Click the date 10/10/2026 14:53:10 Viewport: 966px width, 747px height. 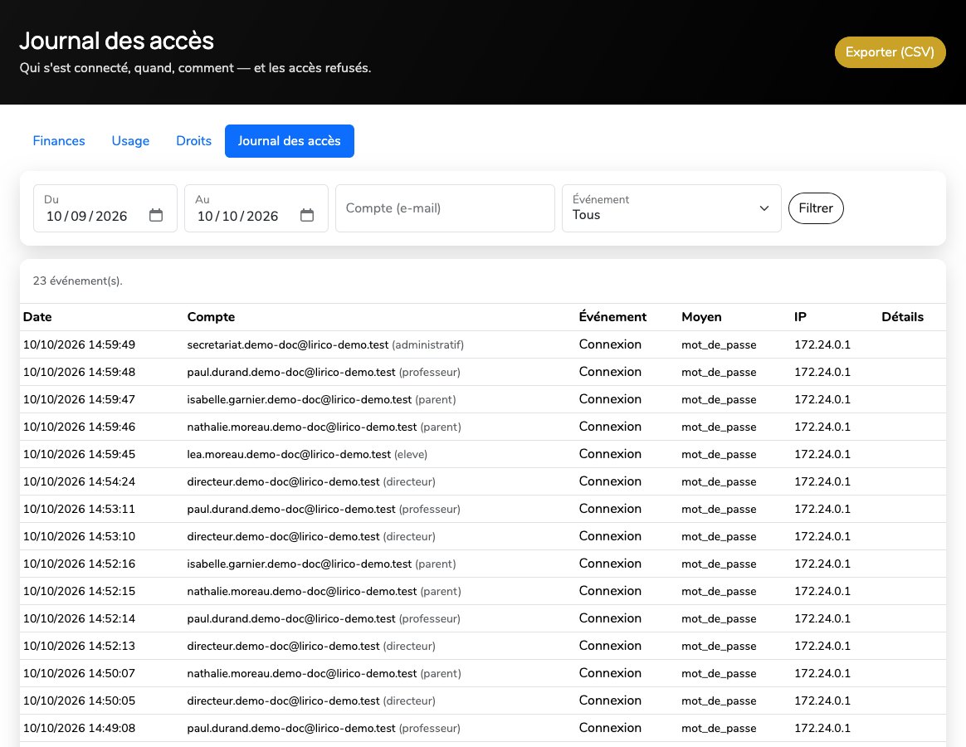coord(79,536)
